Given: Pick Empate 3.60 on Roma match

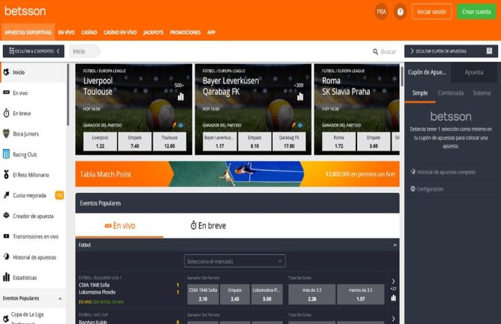Looking at the screenshot, I should 374,142.
